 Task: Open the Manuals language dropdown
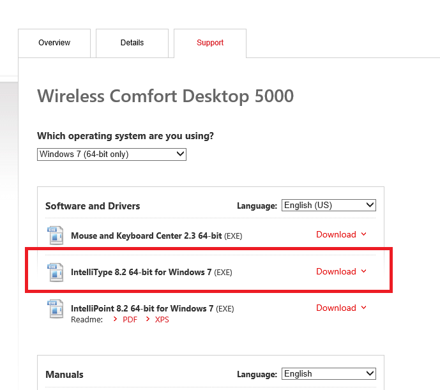pyautogui.click(x=329, y=374)
